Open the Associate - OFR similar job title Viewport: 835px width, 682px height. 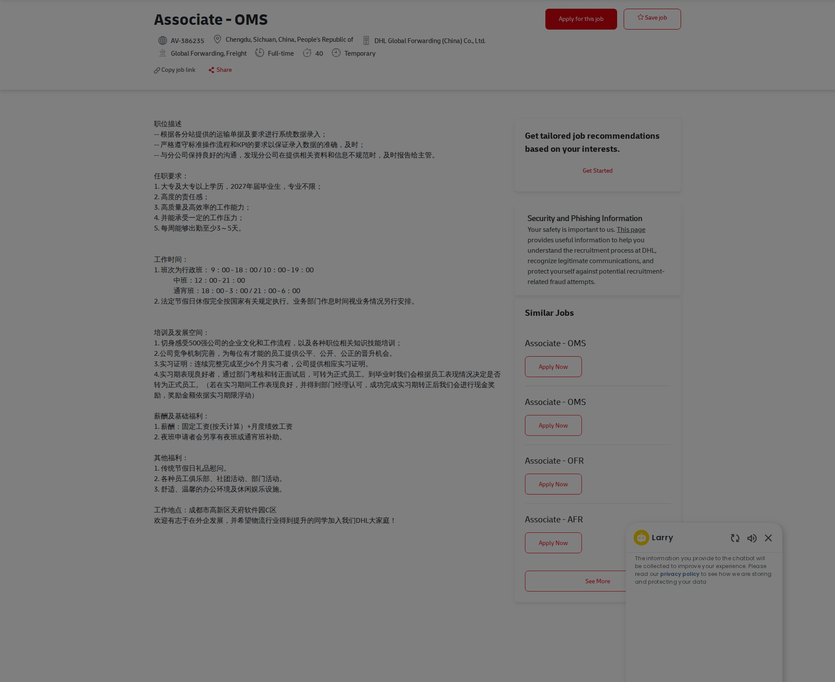point(554,461)
